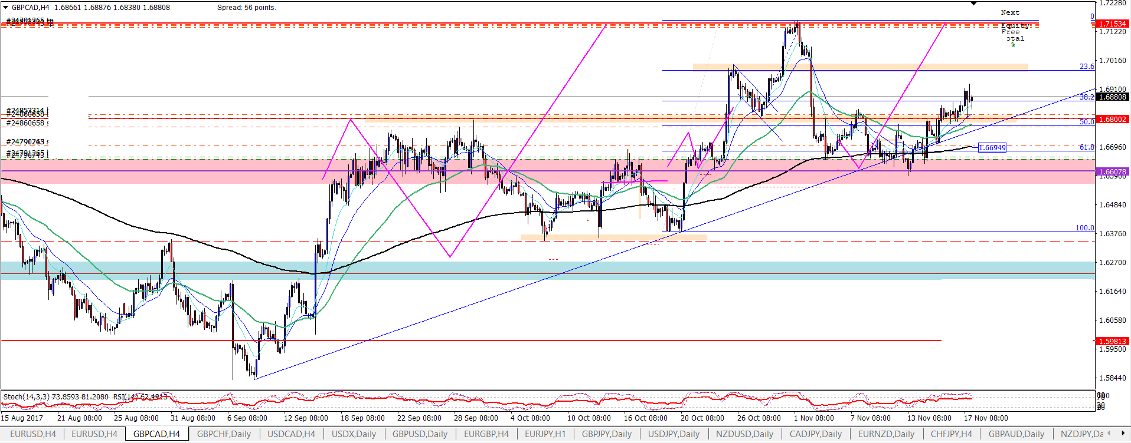Image resolution: width=1131 pixels, height=443 pixels.
Task: Click the red 1.59813 price label
Action: [1113, 341]
